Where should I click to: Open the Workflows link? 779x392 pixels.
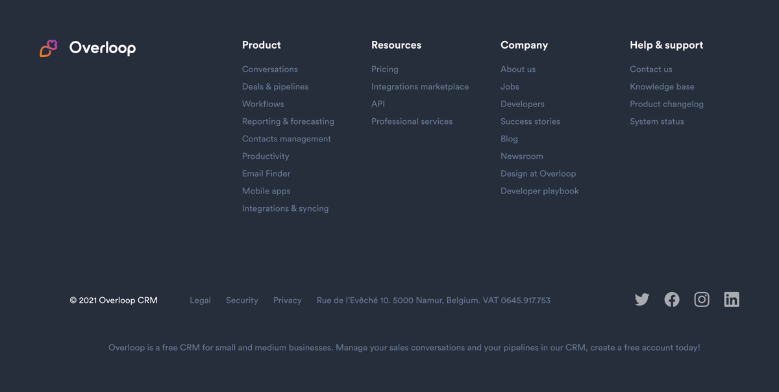pos(262,104)
